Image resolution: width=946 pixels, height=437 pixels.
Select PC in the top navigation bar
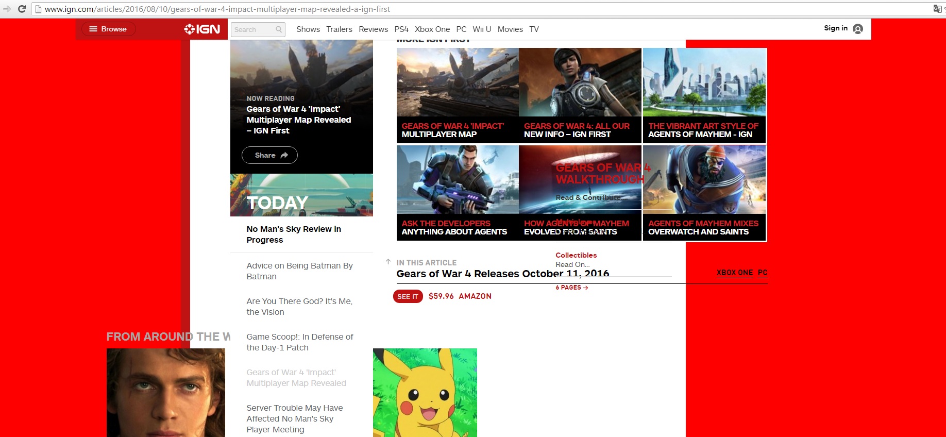tap(461, 29)
